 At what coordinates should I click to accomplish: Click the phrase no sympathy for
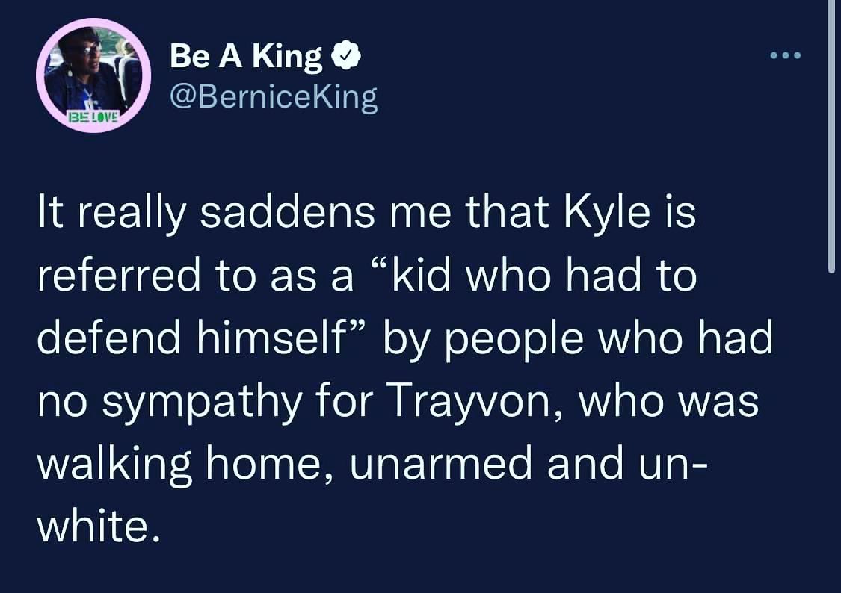[x=206, y=403]
